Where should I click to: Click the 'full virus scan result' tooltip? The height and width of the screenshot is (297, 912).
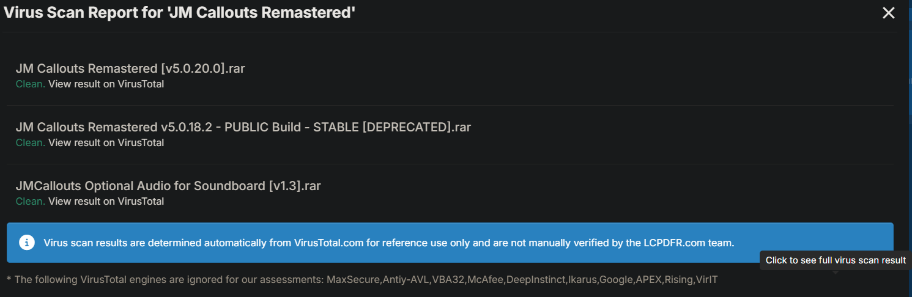pos(836,260)
